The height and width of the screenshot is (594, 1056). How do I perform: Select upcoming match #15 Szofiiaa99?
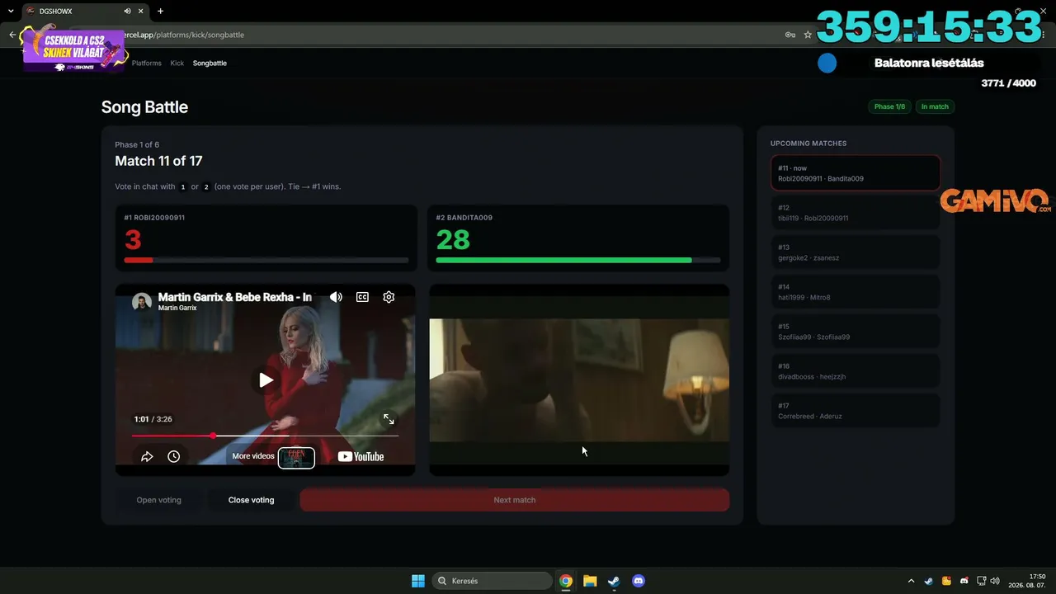[856, 332]
